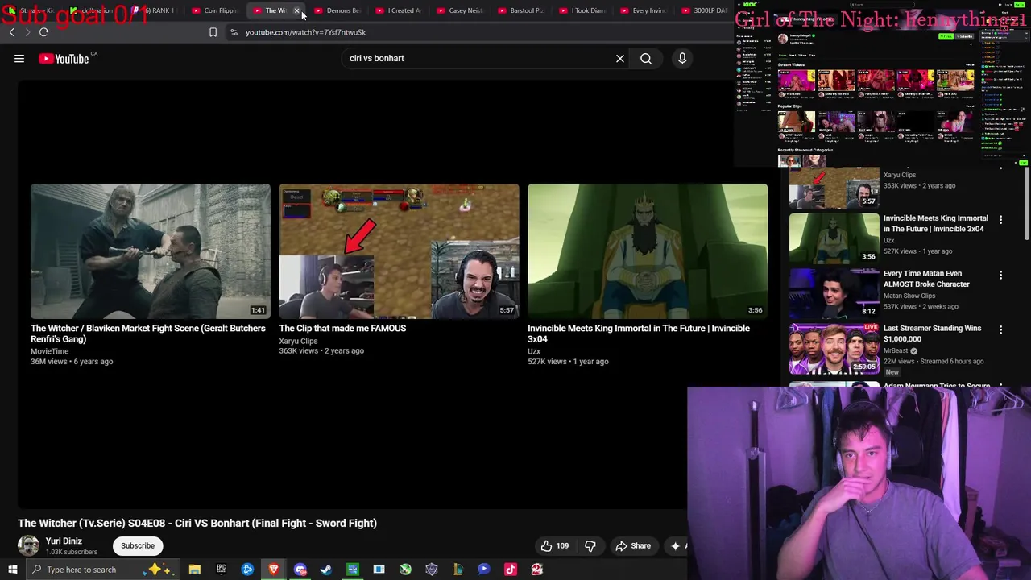Play The Clip that made me FAMOUS thumbnail
Screen dimensions: 1031x580
point(400,251)
